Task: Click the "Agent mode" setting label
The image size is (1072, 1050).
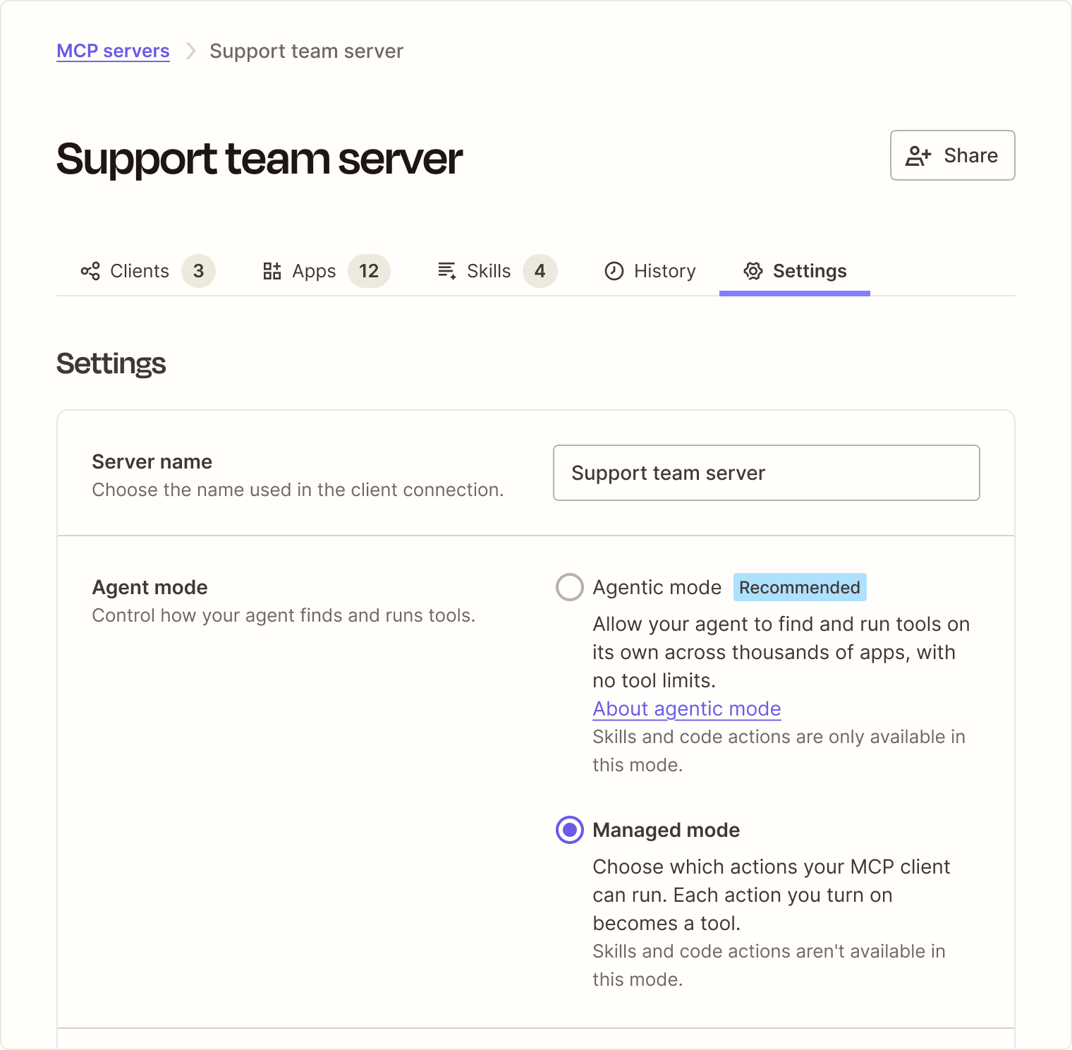Action: [x=150, y=587]
